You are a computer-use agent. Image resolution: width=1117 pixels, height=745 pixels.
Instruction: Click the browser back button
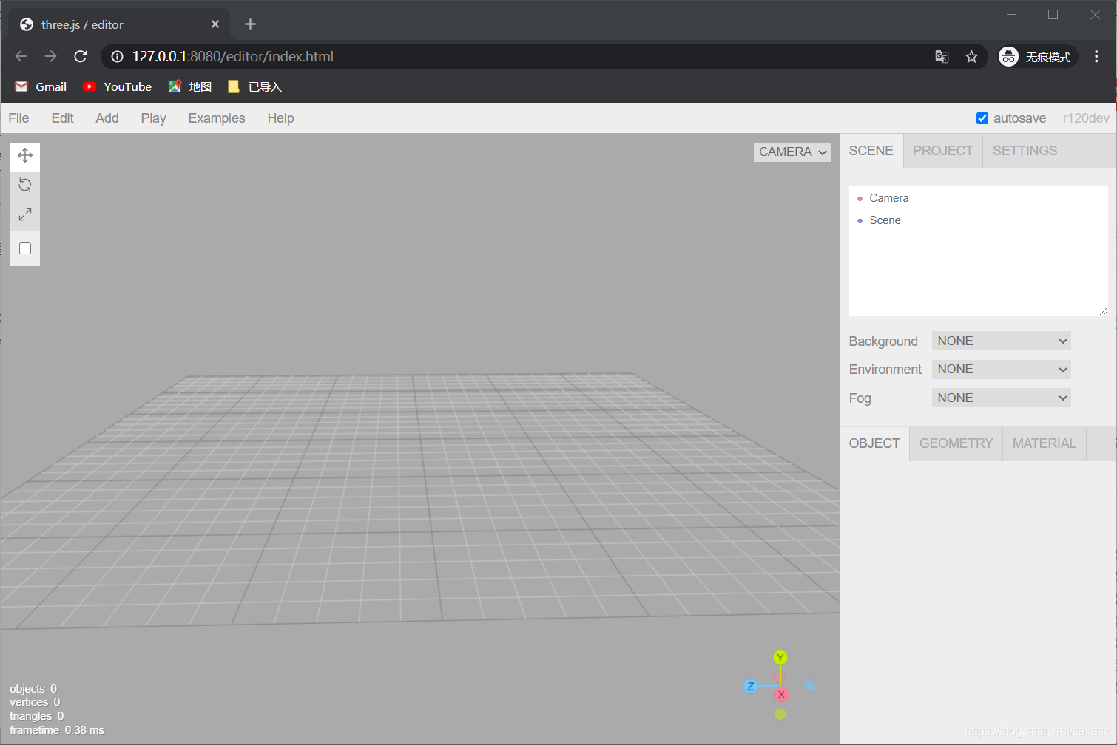coord(21,56)
